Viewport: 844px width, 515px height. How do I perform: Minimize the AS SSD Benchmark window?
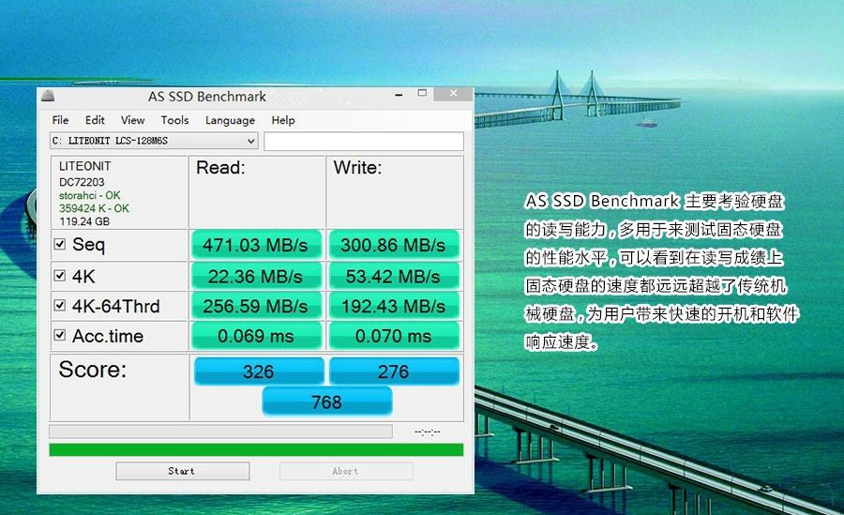(x=399, y=94)
